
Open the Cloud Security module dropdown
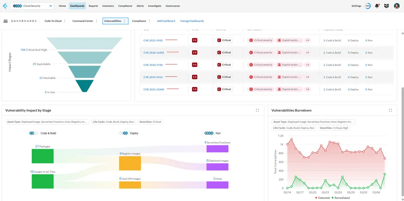click(x=32, y=6)
